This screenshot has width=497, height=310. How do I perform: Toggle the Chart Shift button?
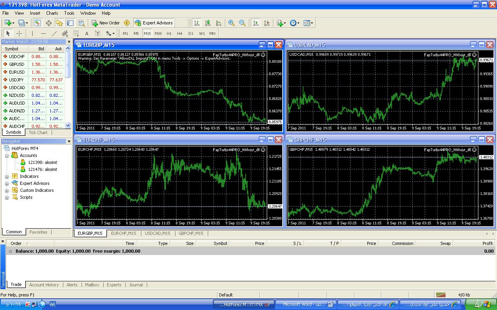267,23
